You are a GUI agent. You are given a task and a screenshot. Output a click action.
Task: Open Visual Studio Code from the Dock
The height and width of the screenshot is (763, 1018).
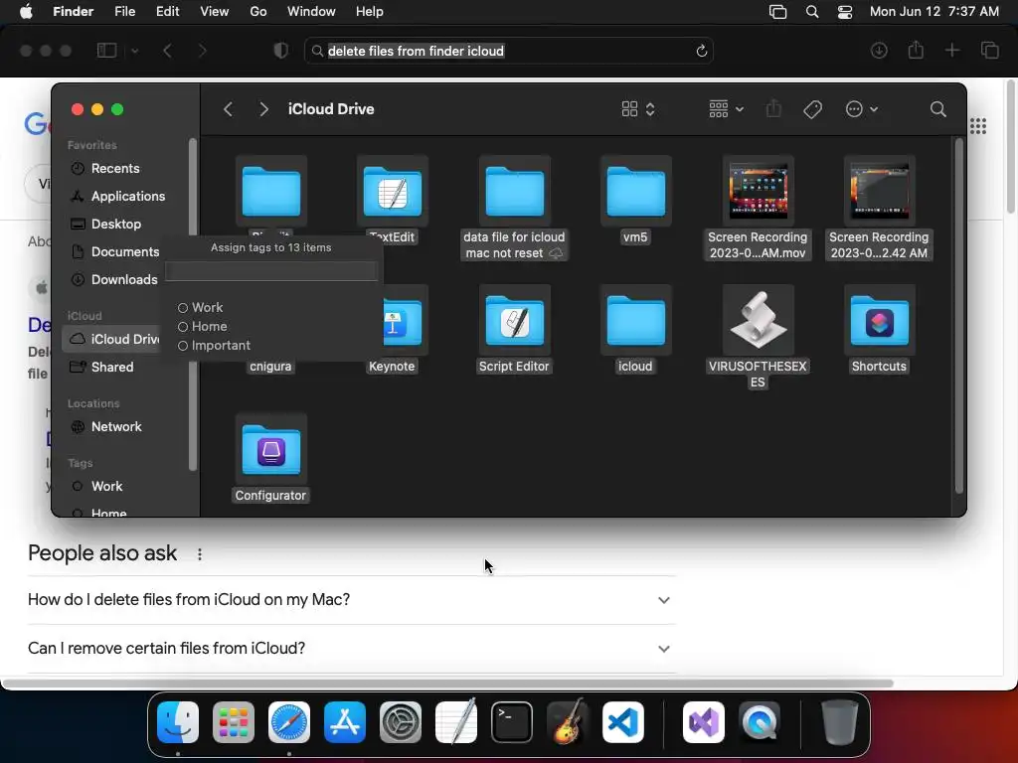[623, 722]
